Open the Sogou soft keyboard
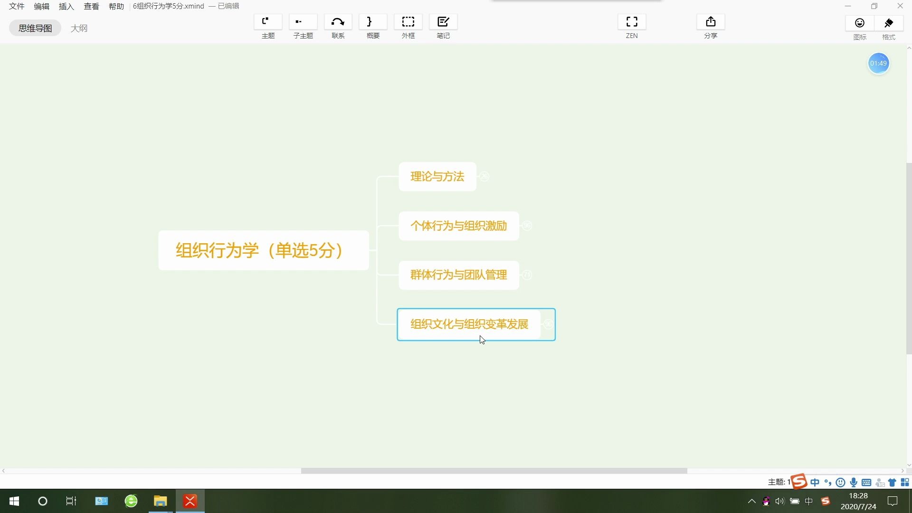The width and height of the screenshot is (912, 513). click(866, 483)
